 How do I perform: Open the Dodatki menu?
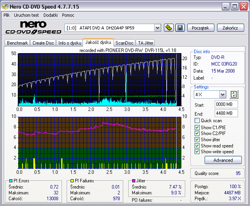[x=50, y=15]
